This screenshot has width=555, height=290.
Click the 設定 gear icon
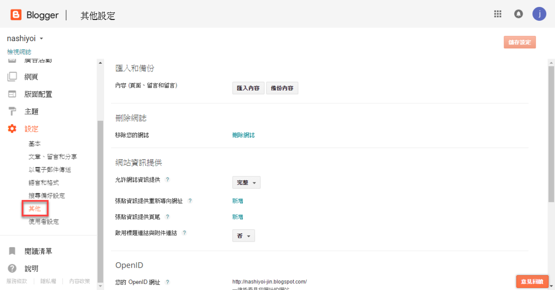(x=12, y=129)
